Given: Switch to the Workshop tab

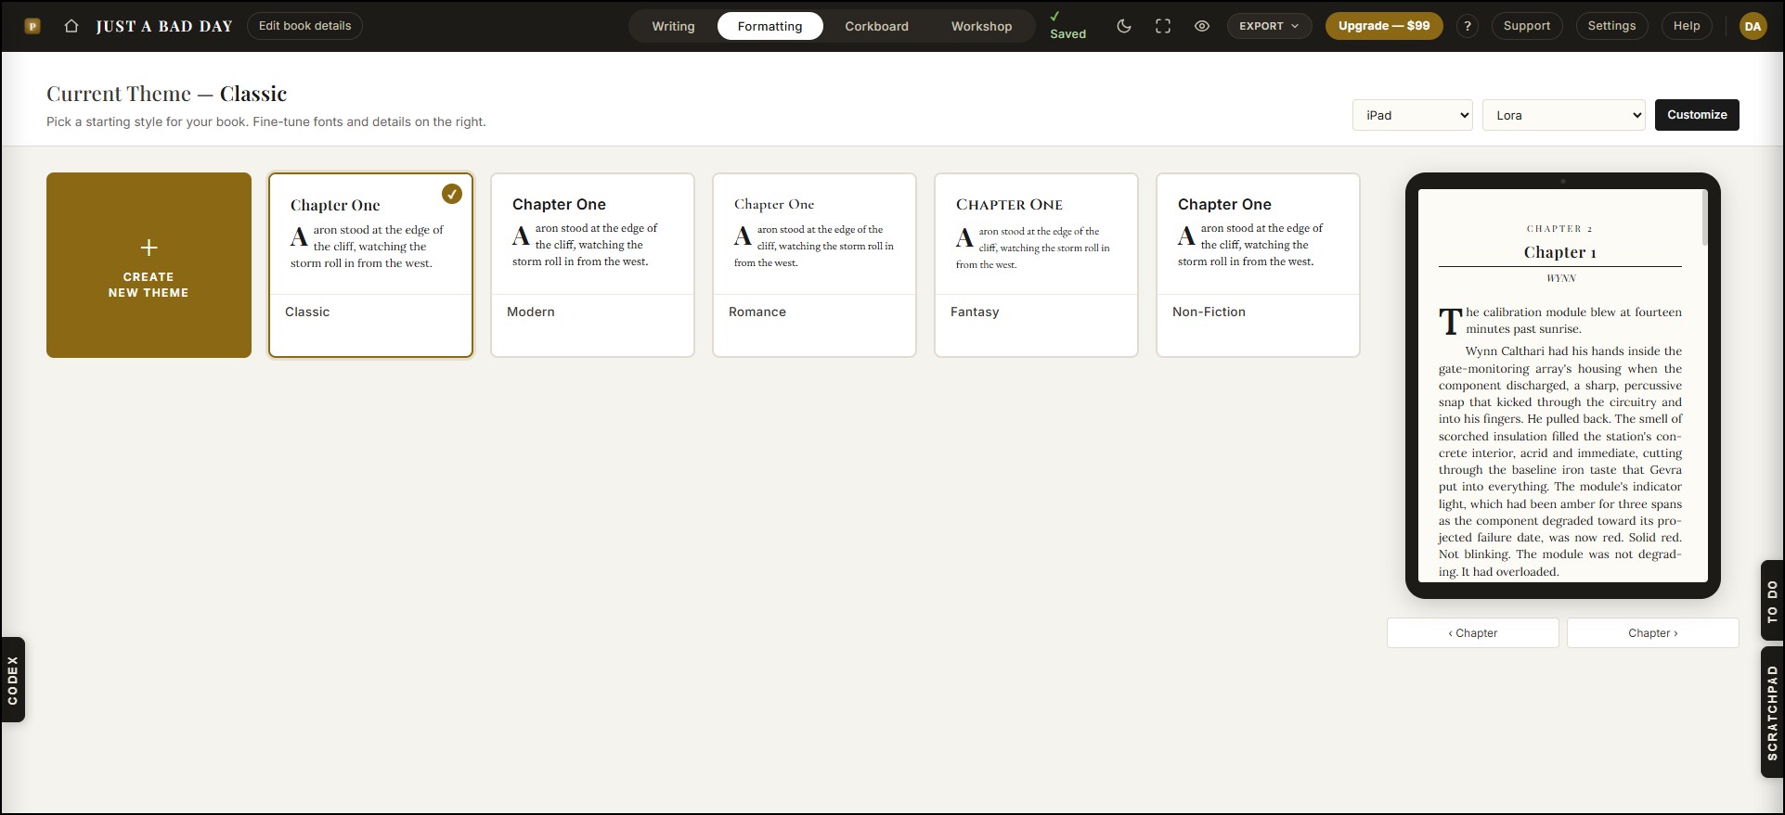Looking at the screenshot, I should pos(981,26).
